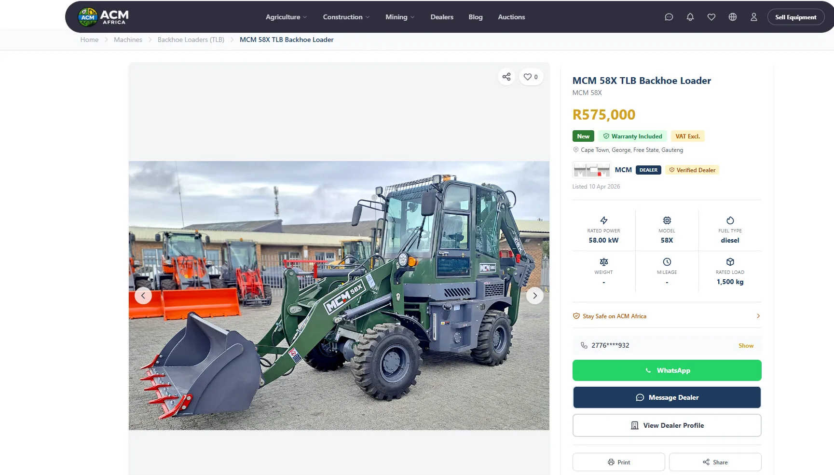Click the share icon above the photo
Image resolution: width=834 pixels, height=475 pixels.
[506, 77]
